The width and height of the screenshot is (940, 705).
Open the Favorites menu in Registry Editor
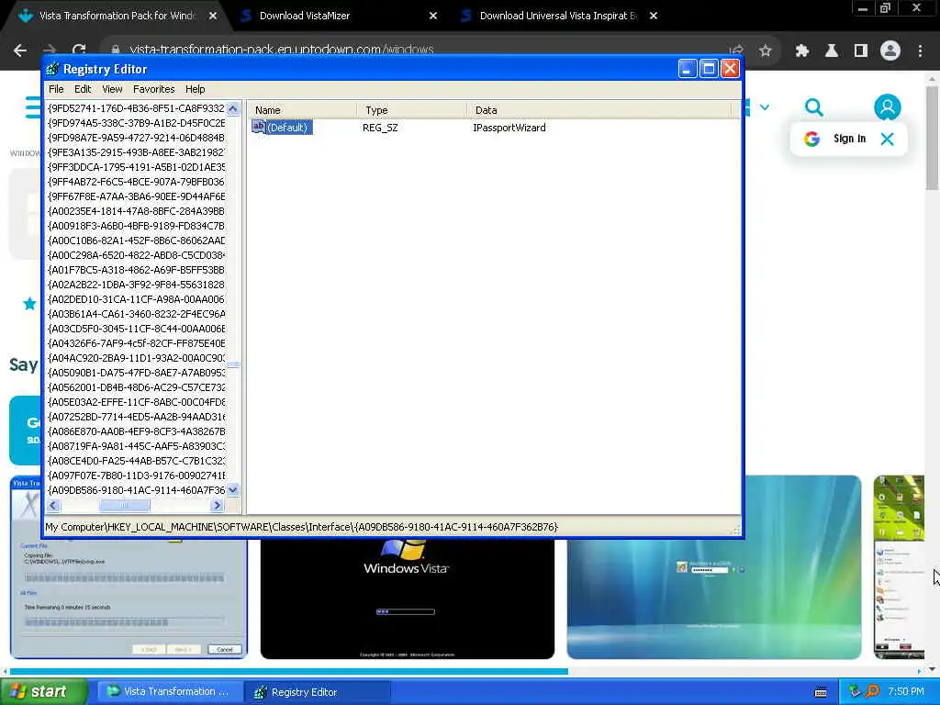[x=154, y=89]
